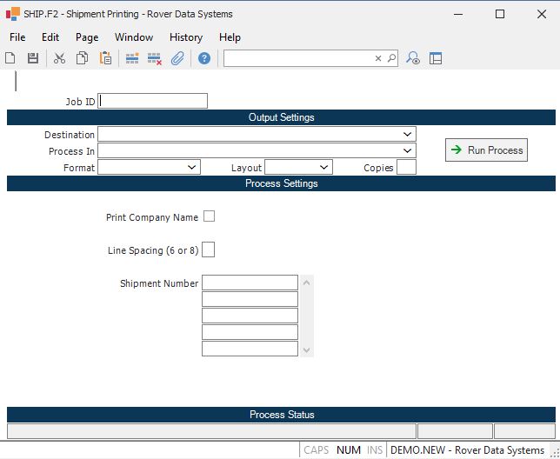The width and height of the screenshot is (560, 459).
Task: Click the Paste clipboard icon
Action: click(x=105, y=58)
